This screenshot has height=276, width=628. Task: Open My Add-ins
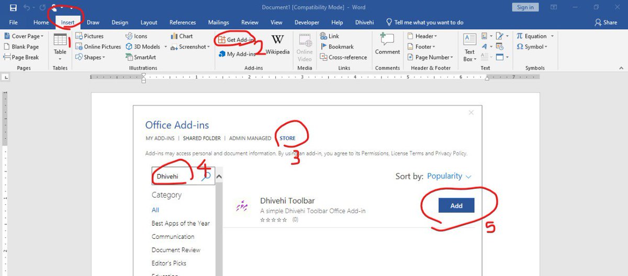tap(237, 54)
